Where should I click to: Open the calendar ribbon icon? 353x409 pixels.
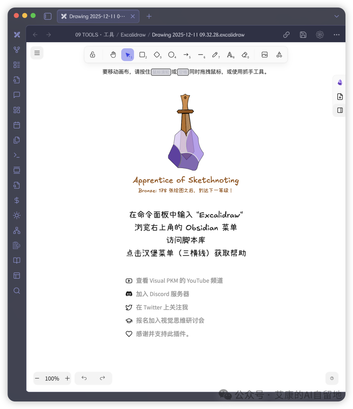coord(17,125)
